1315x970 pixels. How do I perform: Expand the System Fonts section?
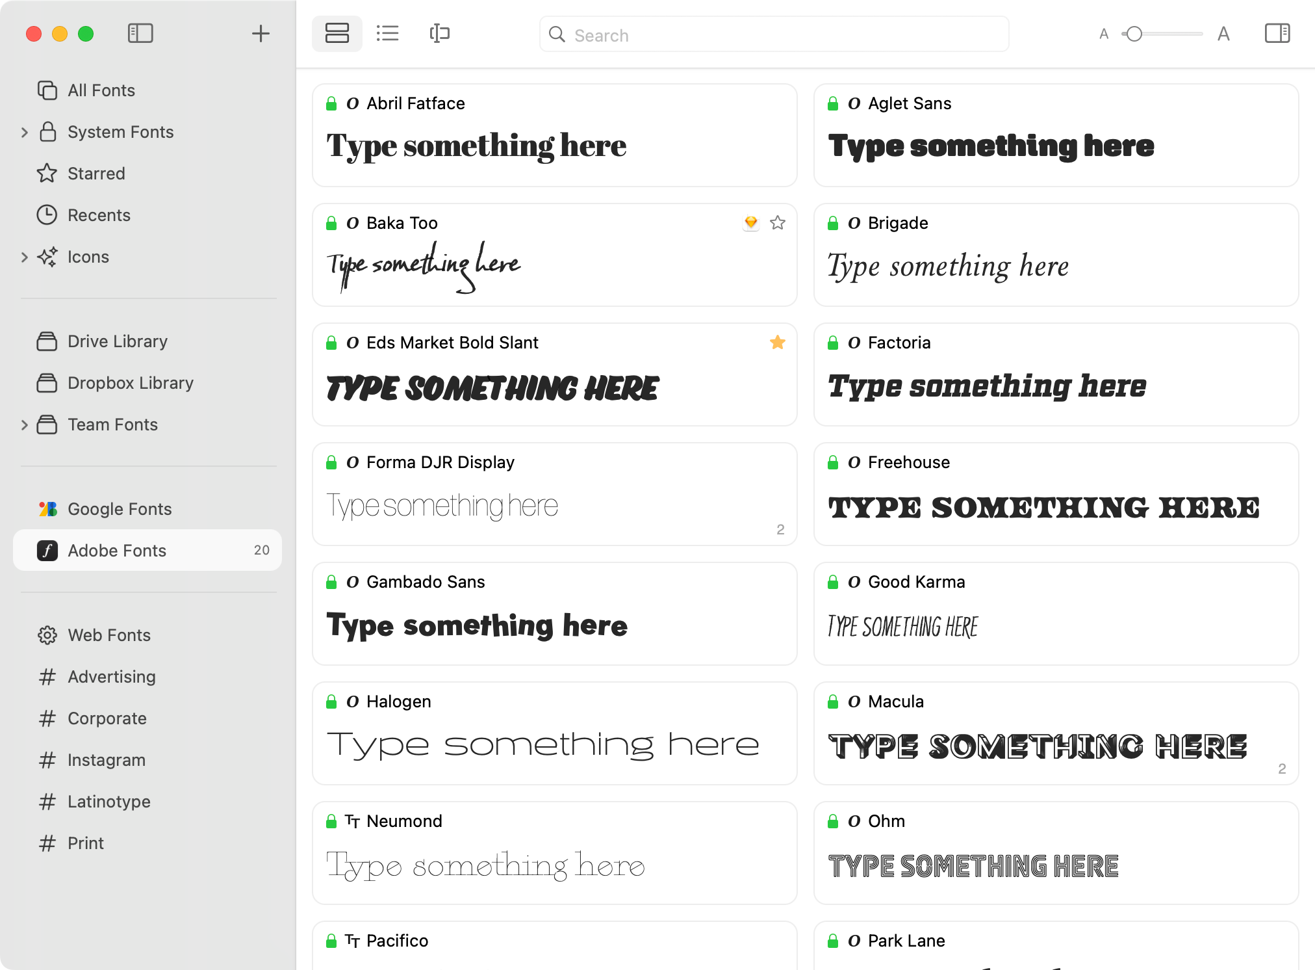[25, 132]
